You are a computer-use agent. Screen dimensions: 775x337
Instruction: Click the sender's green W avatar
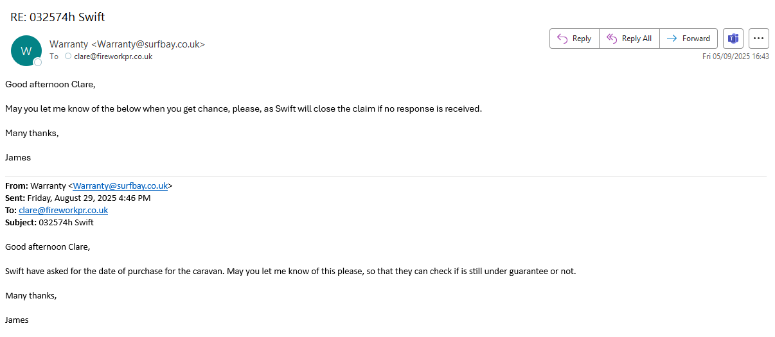click(26, 51)
